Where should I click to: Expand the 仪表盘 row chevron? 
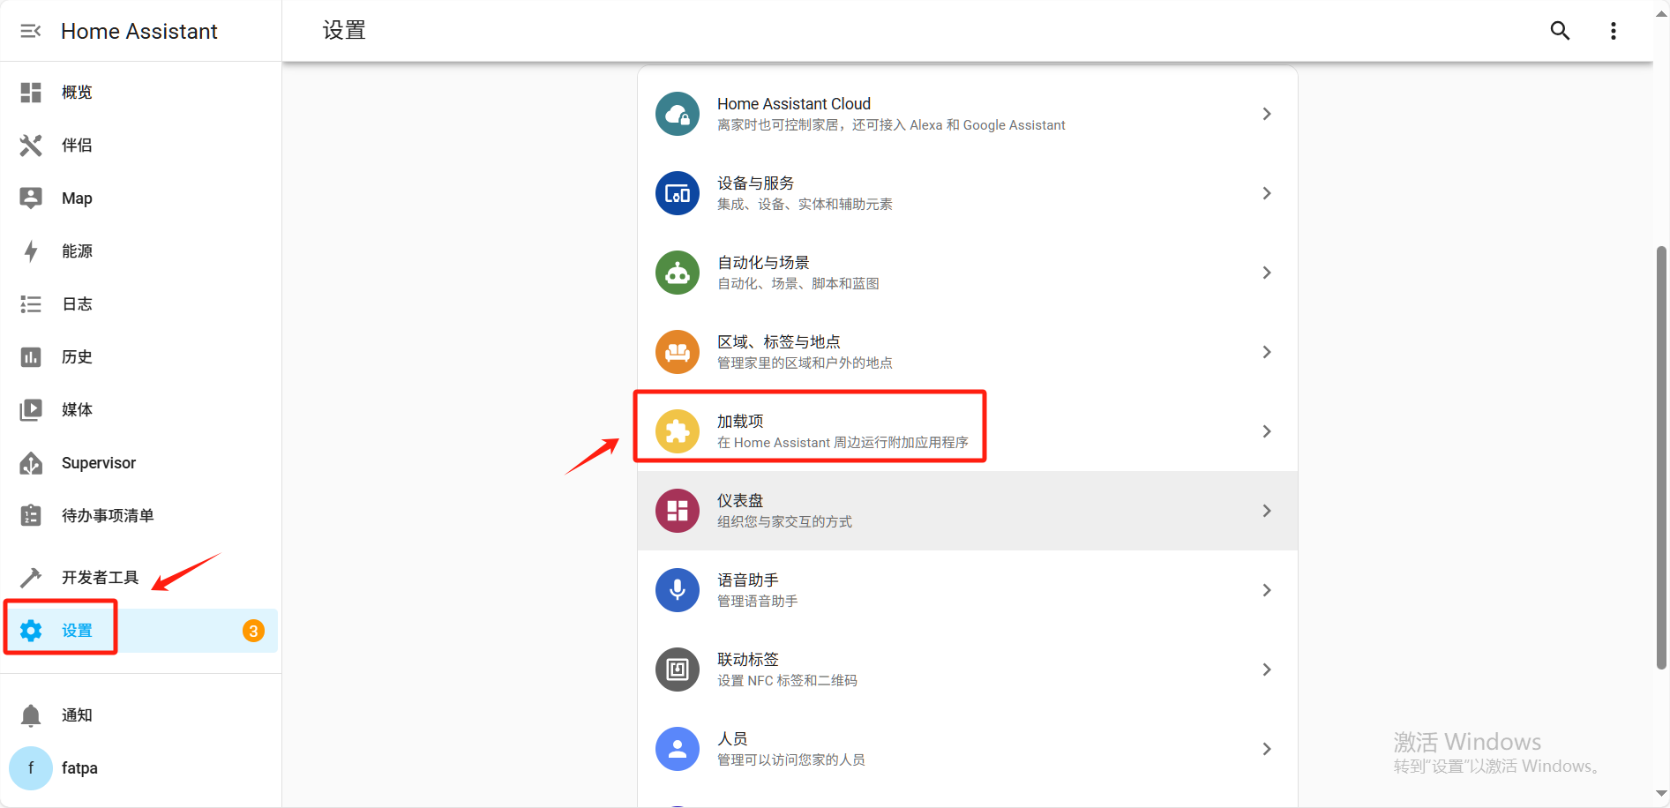tap(1267, 511)
